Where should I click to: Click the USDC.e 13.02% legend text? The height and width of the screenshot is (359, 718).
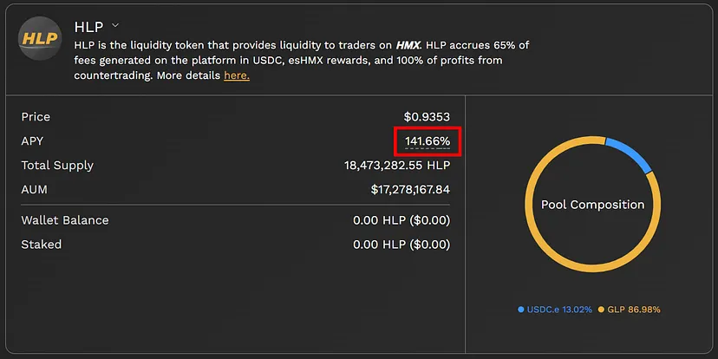(559, 309)
